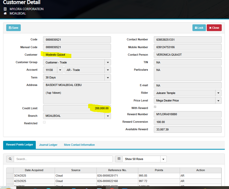Click the magnifier search icon
Screen dimensions: 229x189
click(10, 159)
